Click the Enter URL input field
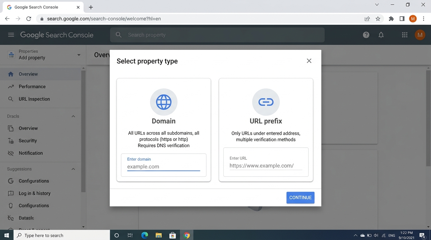The image size is (431, 240). [x=266, y=163]
